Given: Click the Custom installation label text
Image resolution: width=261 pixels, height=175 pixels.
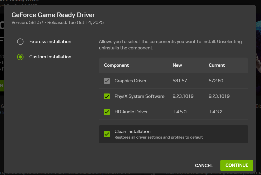Looking at the screenshot, I should point(50,57).
